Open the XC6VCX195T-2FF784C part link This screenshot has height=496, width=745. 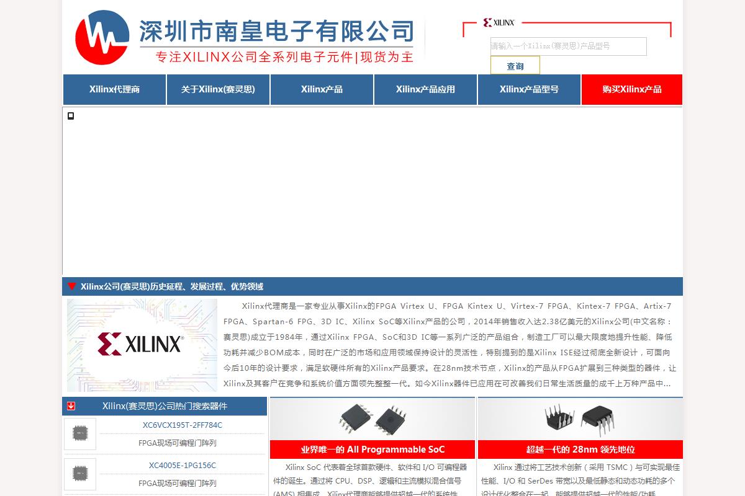[183, 425]
